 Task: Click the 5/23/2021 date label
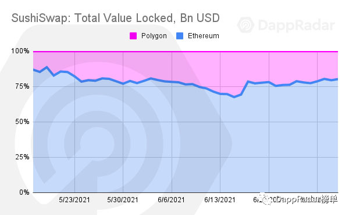point(74,200)
